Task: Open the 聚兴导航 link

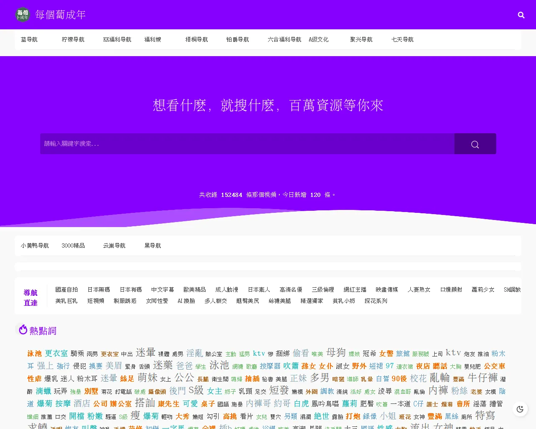Action: tap(361, 39)
